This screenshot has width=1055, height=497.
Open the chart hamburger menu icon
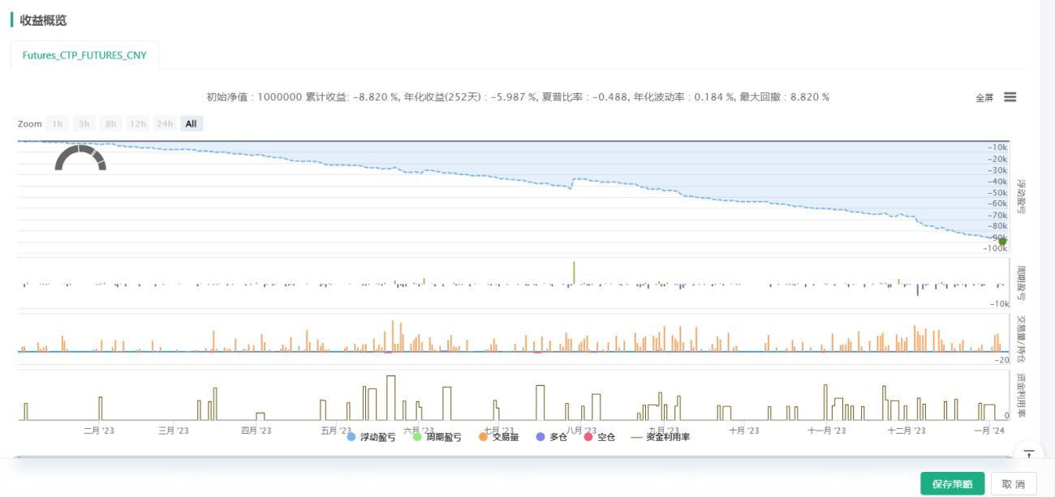coord(1010,97)
